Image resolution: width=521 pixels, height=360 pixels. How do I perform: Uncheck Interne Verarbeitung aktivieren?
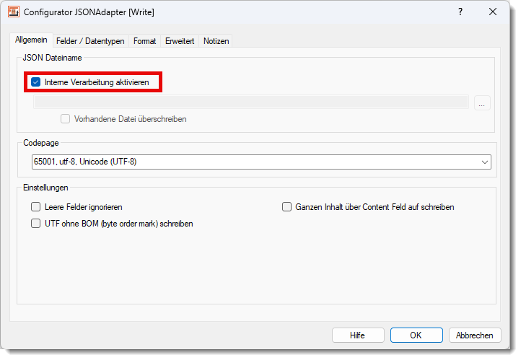(36, 82)
